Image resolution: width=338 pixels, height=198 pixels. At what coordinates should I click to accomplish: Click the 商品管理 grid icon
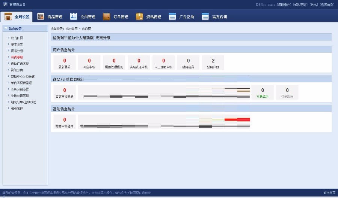point(41,16)
